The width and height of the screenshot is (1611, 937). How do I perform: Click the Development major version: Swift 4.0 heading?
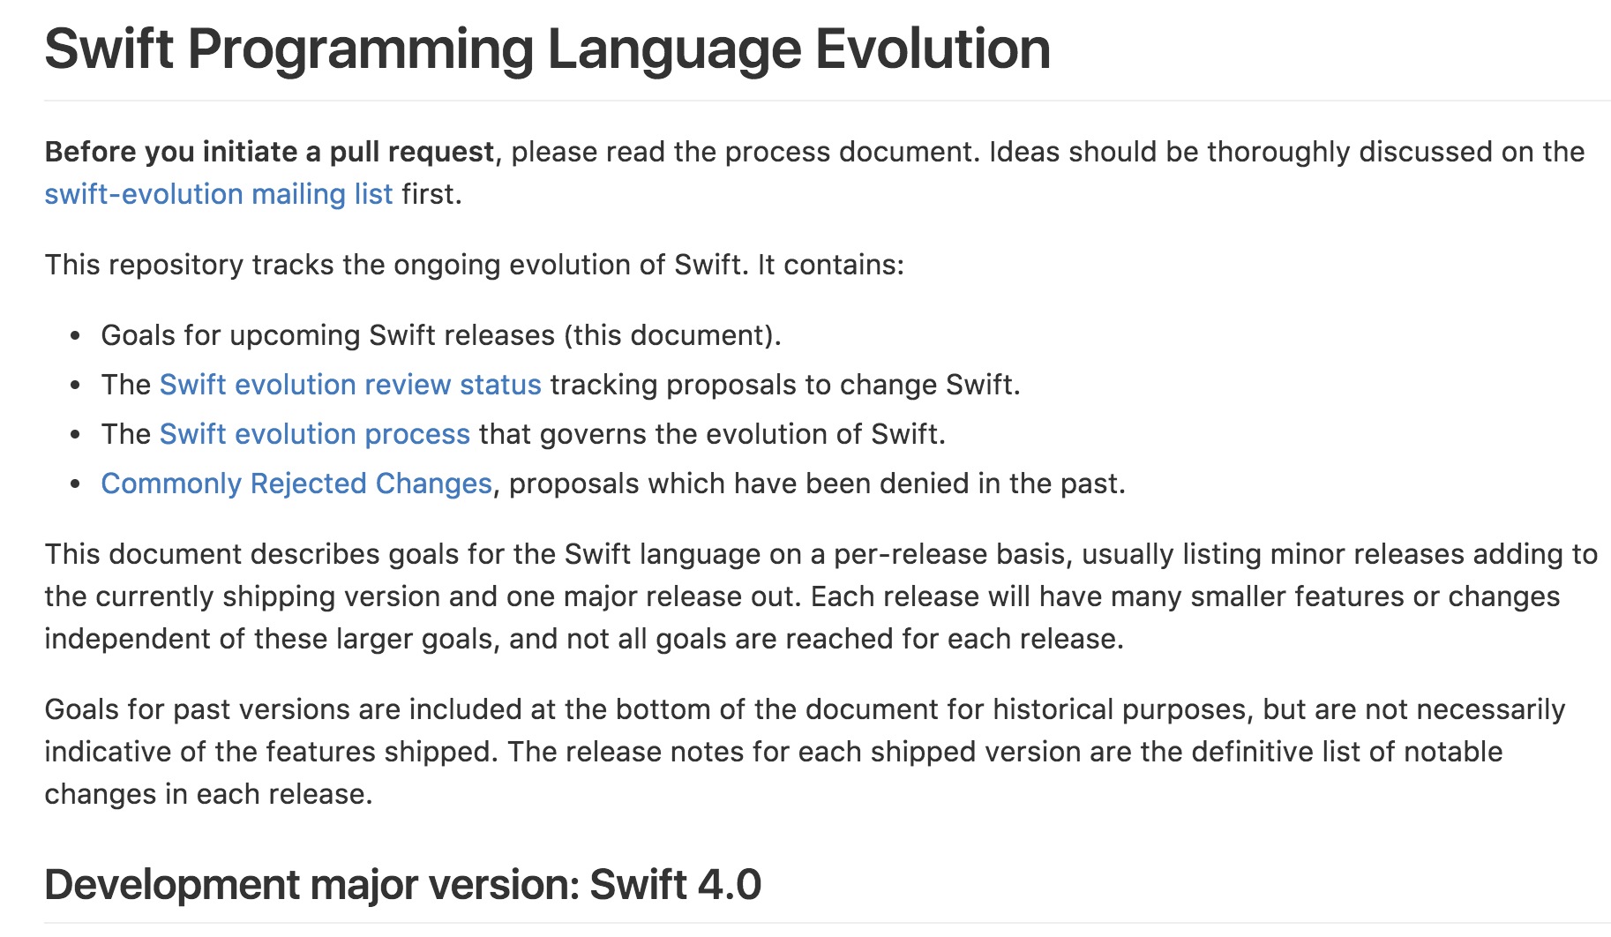[402, 885]
